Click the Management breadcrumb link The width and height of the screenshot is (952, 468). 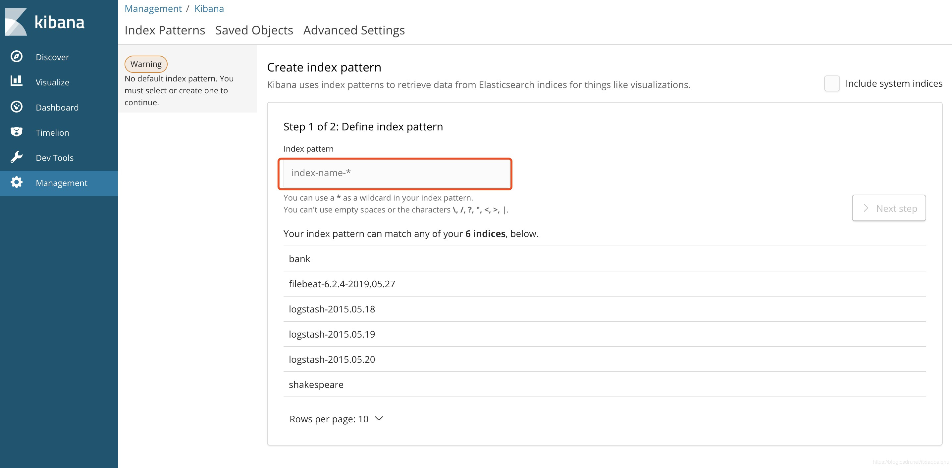click(153, 9)
